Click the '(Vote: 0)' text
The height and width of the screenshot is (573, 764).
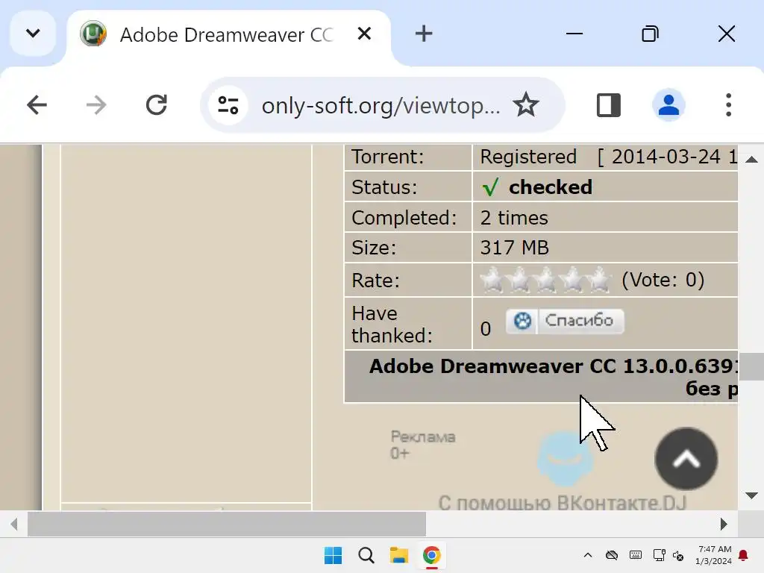(663, 281)
